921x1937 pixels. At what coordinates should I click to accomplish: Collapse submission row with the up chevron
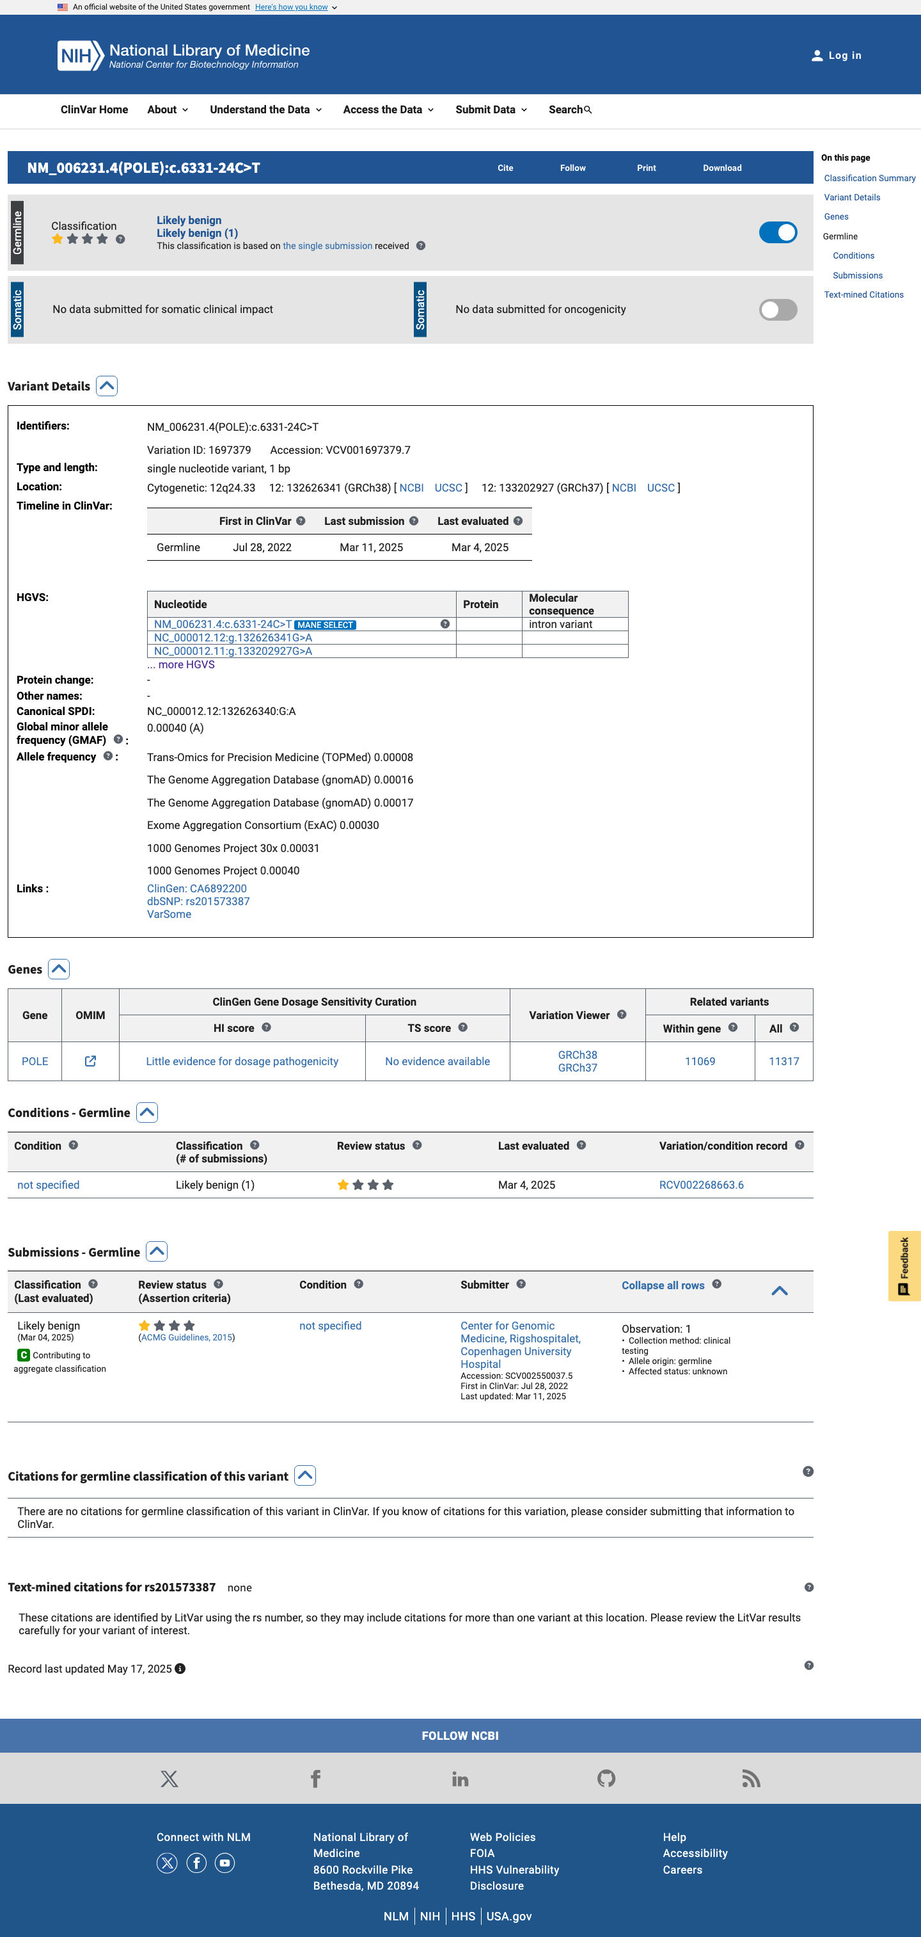tap(779, 1290)
